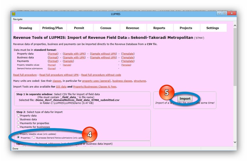Open Business data Format link
Screen dimensions: 247x161
[x=53, y=57]
